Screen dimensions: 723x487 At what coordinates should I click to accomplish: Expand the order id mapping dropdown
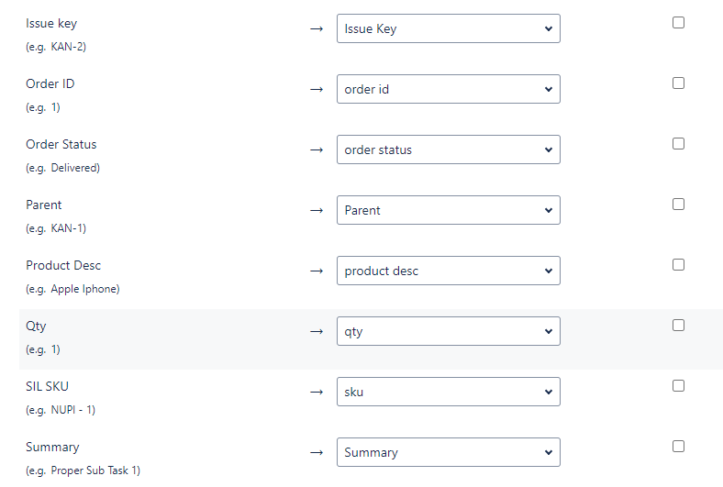[448, 89]
